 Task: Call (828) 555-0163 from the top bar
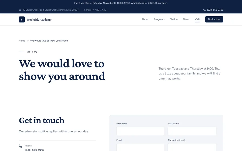(x=215, y=10)
